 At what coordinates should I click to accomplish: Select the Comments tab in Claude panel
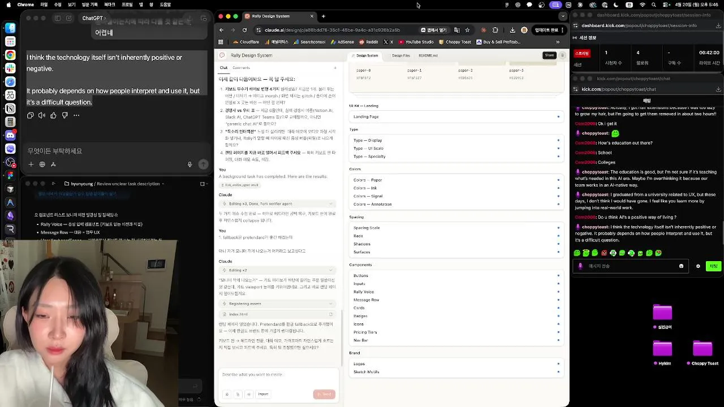241,68
